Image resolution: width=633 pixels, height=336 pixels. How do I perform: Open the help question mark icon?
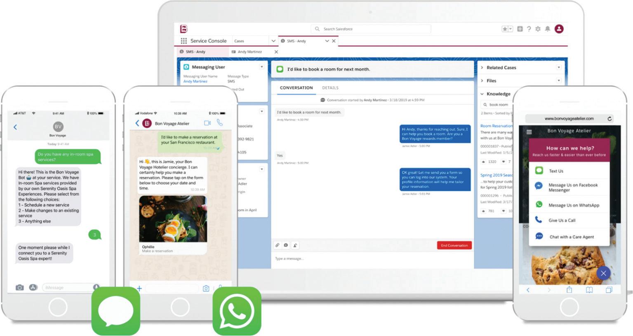(x=529, y=29)
